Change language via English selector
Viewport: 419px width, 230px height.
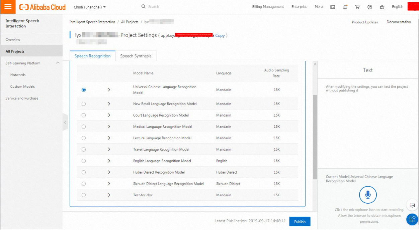(x=398, y=7)
